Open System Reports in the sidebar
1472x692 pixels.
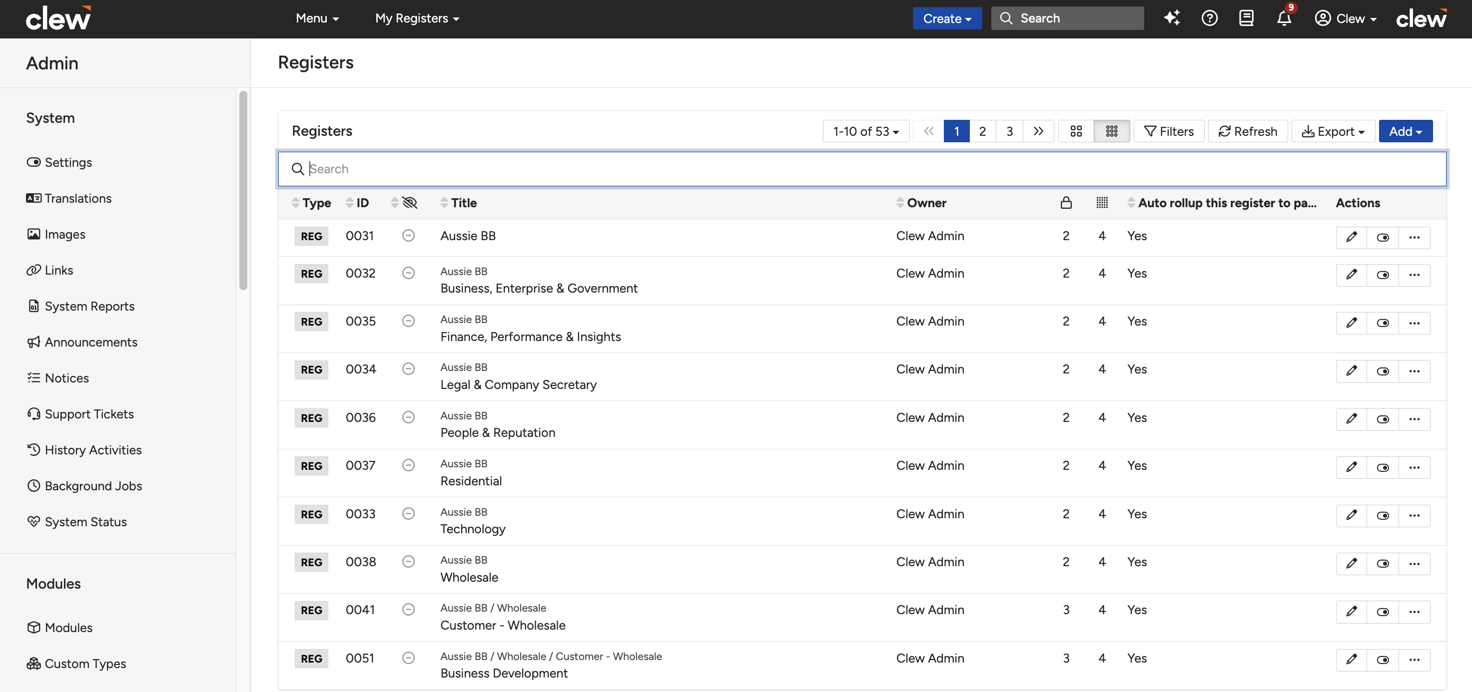(x=80, y=306)
